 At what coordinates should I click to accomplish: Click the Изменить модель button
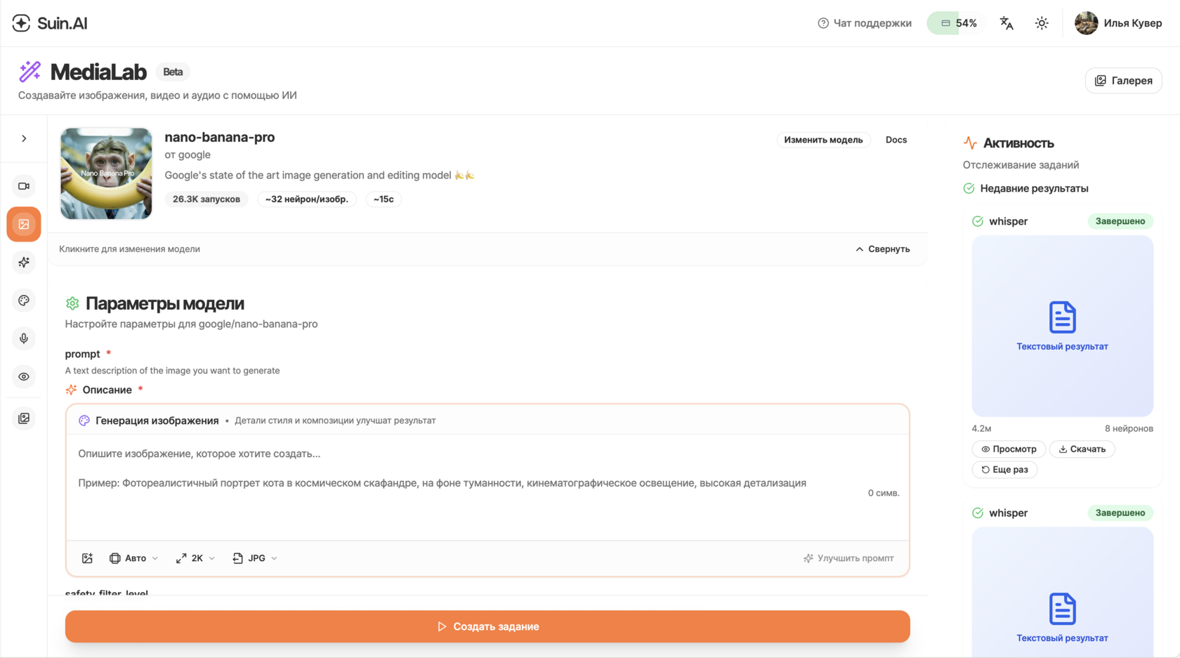coord(823,140)
